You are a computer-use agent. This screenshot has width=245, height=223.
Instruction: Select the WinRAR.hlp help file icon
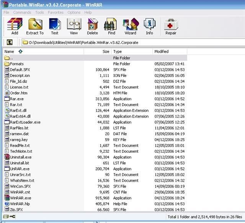pos(7,204)
